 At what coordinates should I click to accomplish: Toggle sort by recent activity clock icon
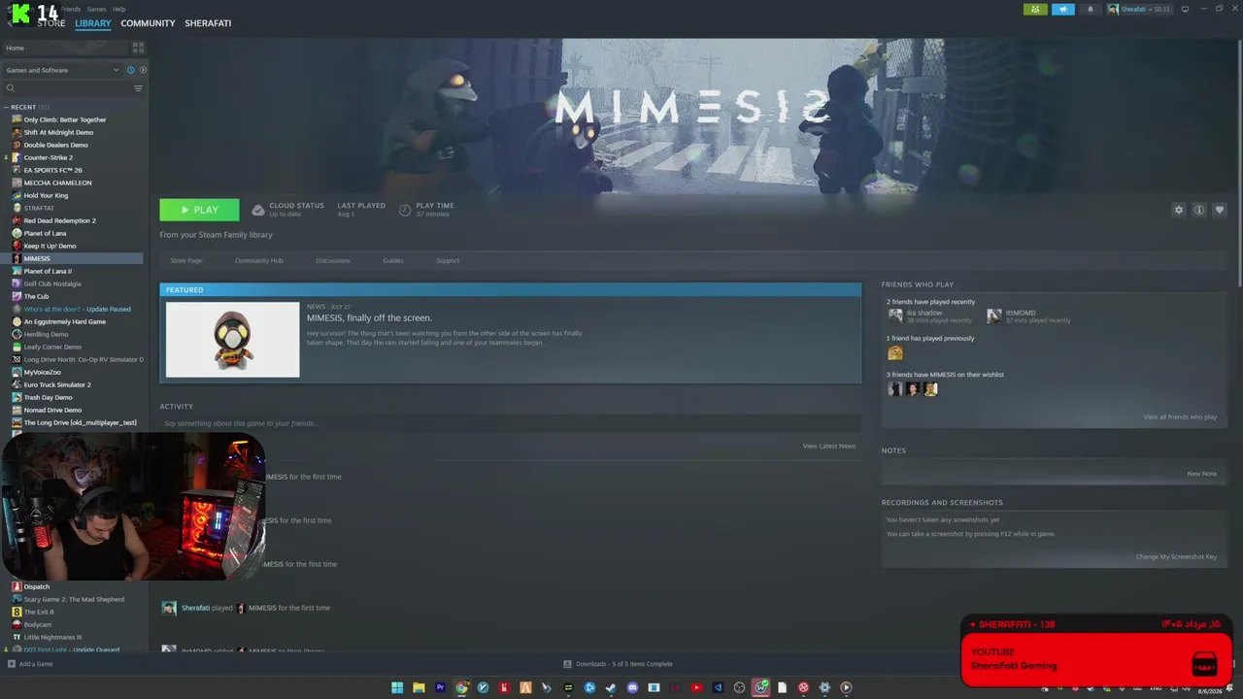[131, 70]
